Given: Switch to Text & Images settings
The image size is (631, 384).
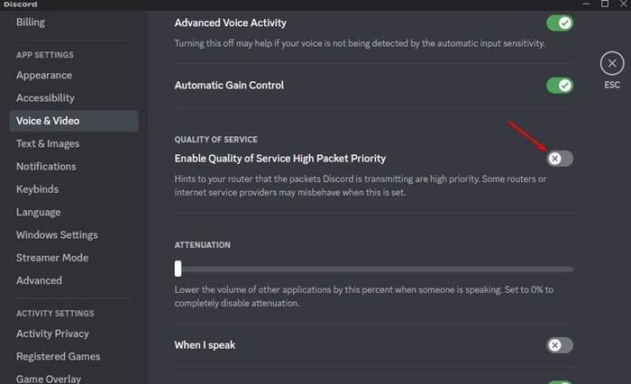Looking at the screenshot, I should click(x=48, y=143).
